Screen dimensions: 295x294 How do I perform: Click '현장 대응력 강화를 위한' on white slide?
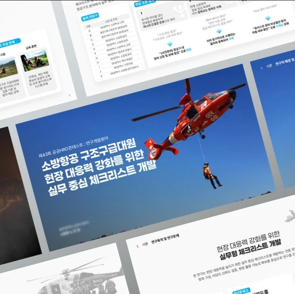pos(248,241)
